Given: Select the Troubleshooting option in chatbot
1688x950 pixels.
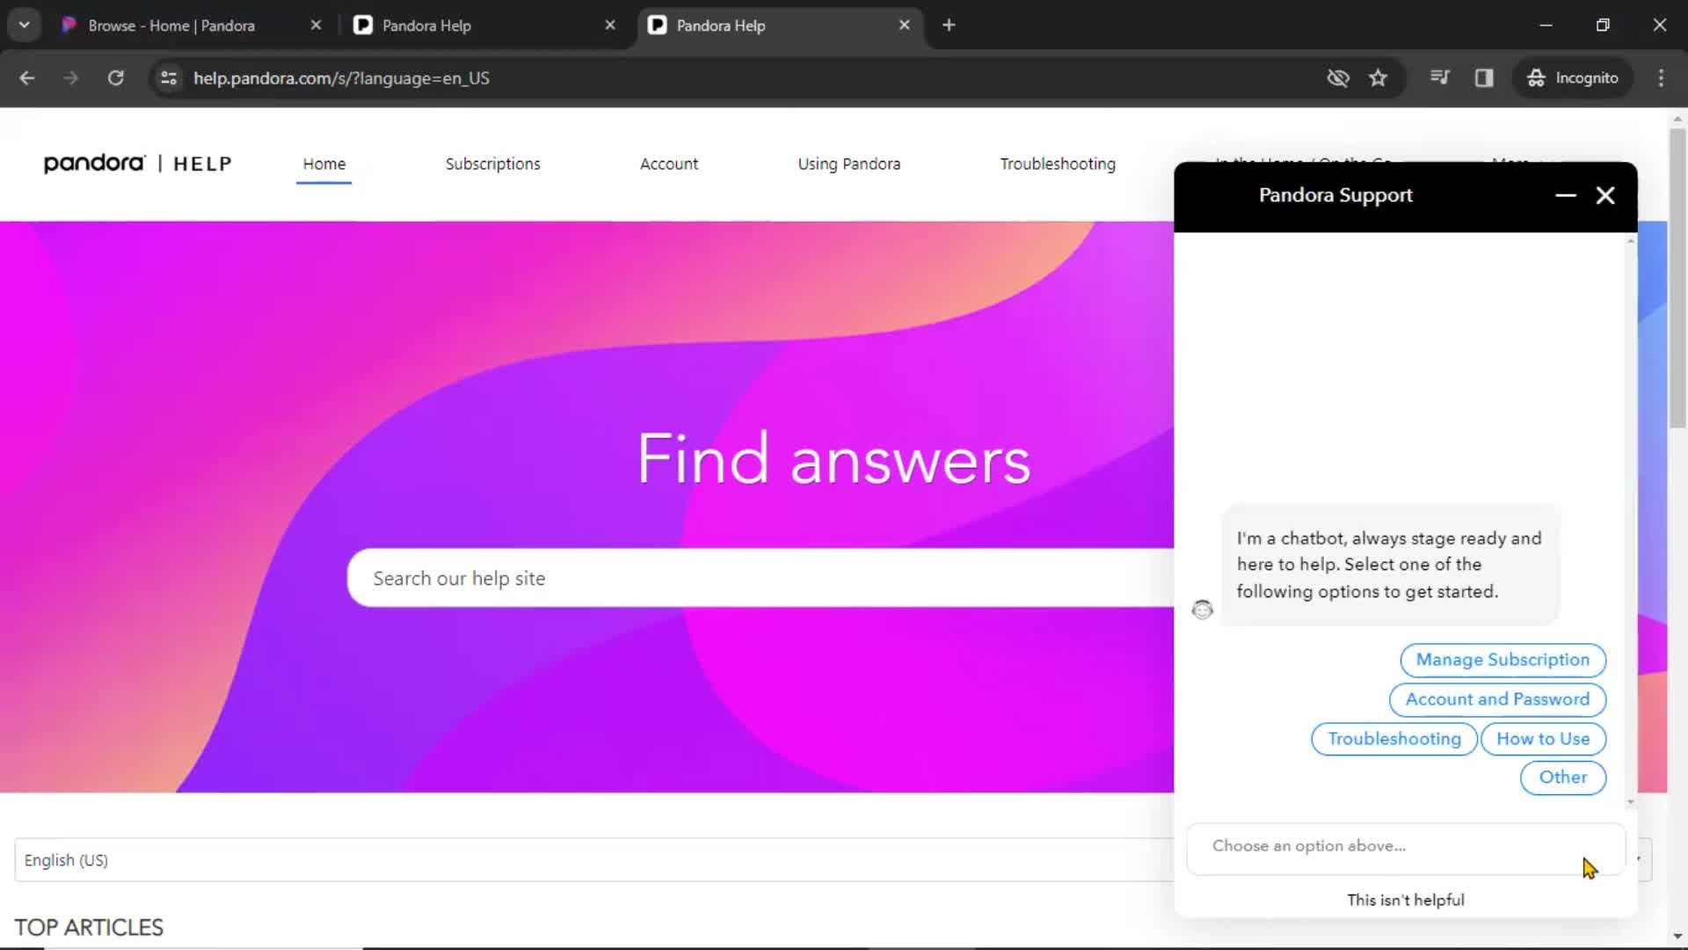Looking at the screenshot, I should coord(1394,738).
